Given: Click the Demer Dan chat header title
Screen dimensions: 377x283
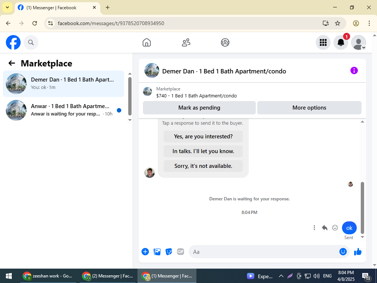Looking at the screenshot, I should (x=224, y=71).
